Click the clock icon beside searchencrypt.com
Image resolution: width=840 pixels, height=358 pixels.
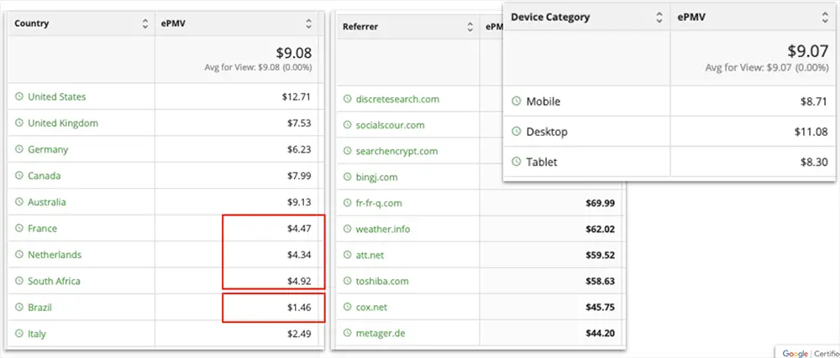(x=347, y=151)
